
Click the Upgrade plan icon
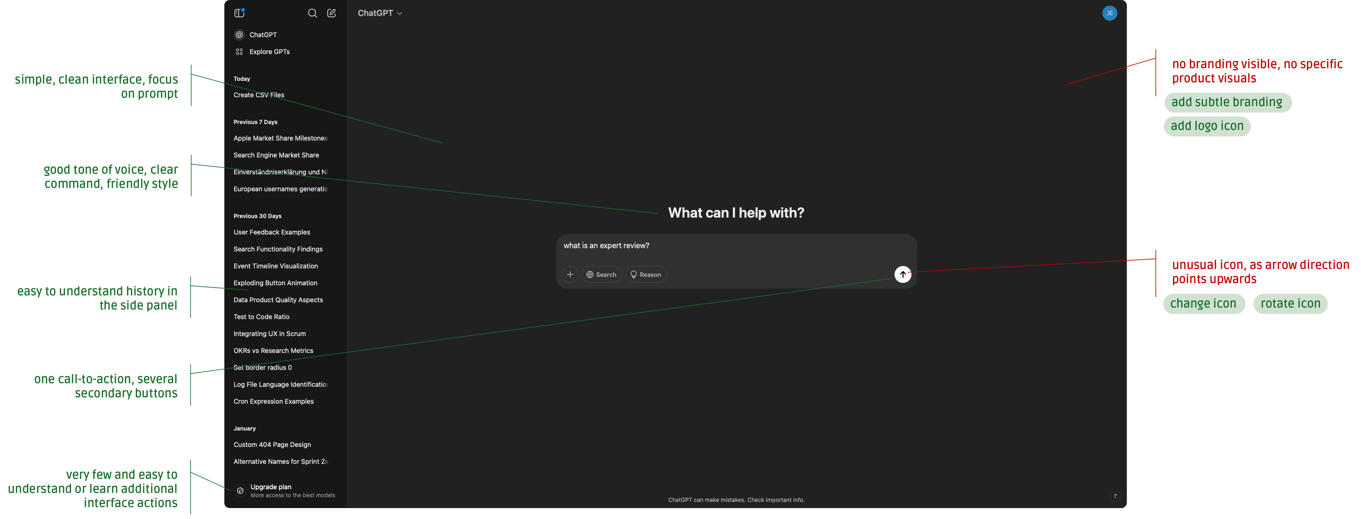point(240,490)
